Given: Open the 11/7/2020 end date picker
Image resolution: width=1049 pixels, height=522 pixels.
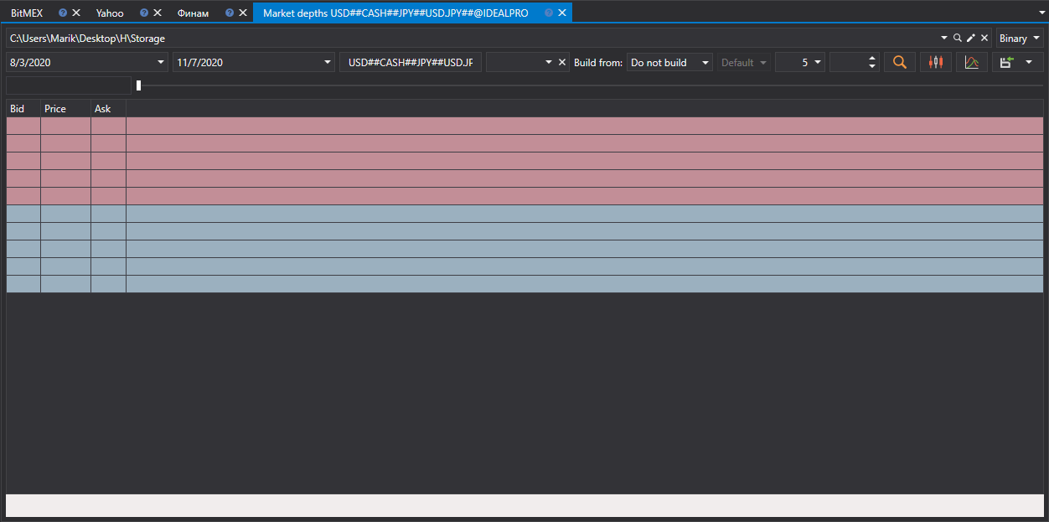Looking at the screenshot, I should (328, 63).
